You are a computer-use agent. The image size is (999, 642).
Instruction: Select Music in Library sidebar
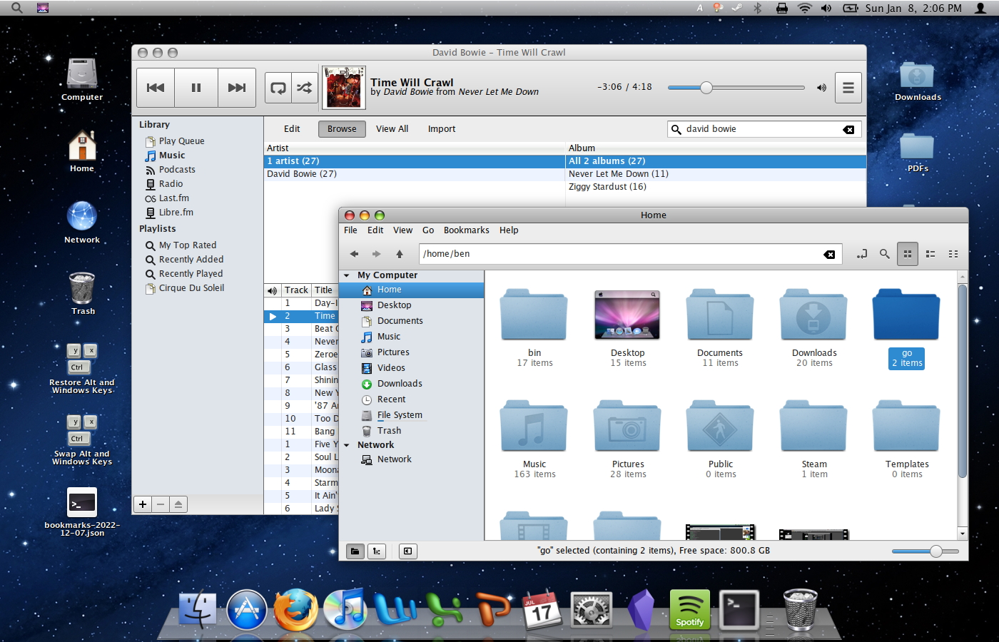(172, 156)
